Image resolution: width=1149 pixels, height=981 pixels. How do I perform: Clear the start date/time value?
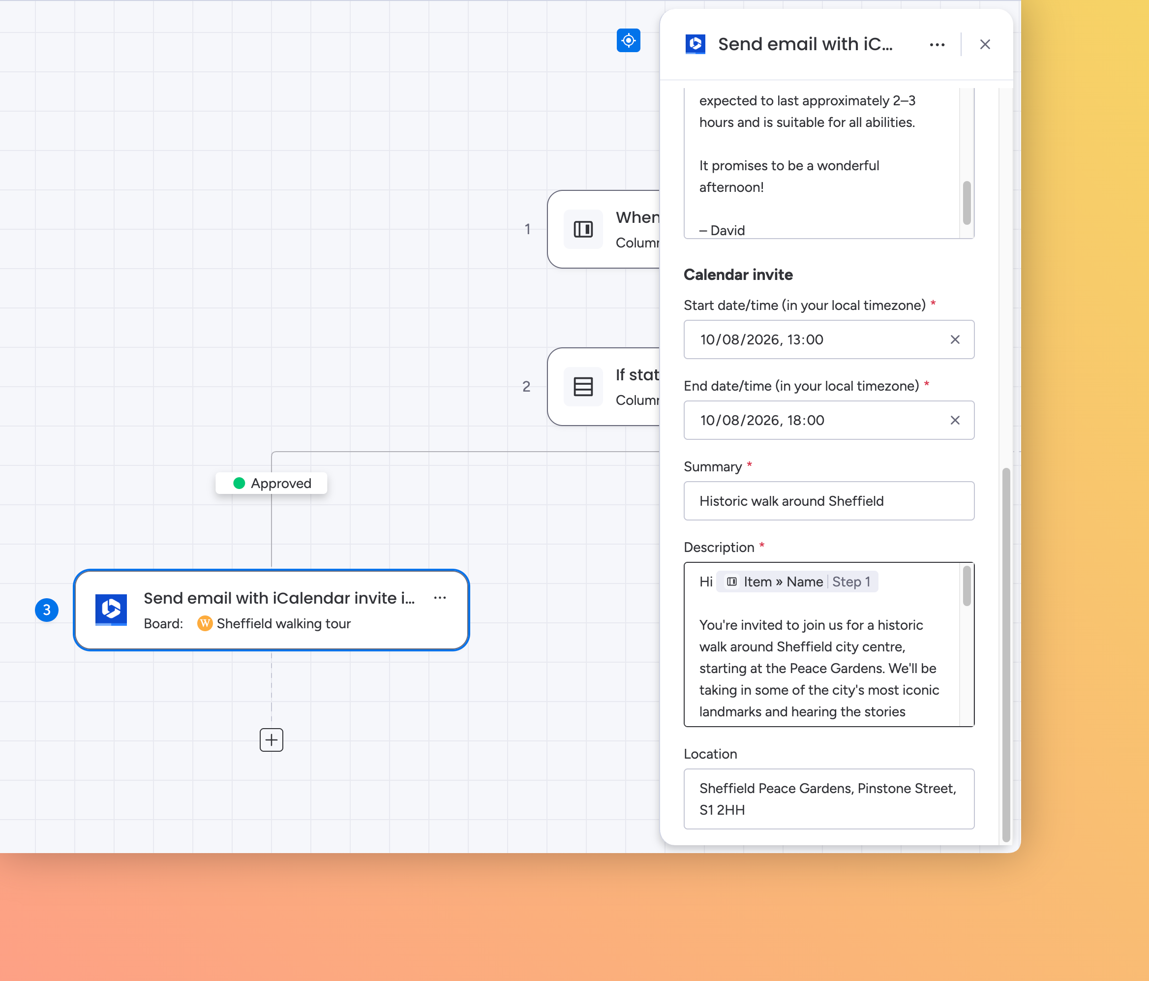[955, 339]
